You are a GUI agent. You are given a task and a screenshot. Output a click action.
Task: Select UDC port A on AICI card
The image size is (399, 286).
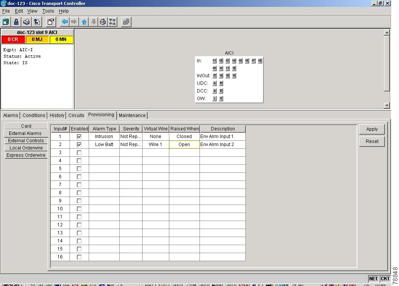coord(214,83)
